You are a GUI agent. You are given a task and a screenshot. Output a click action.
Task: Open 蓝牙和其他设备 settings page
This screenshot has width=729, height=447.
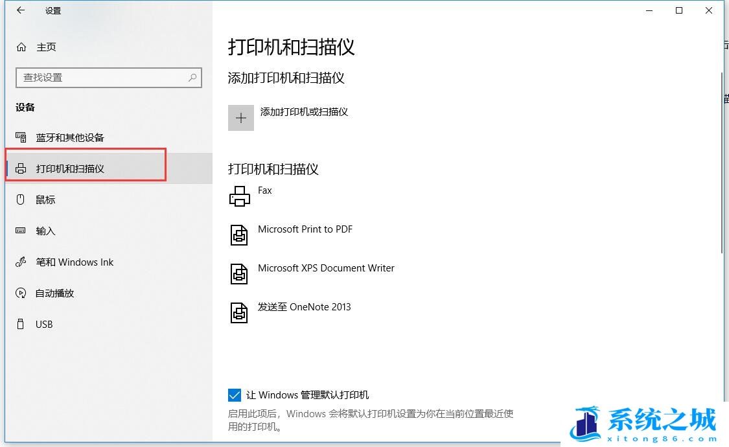109,137
